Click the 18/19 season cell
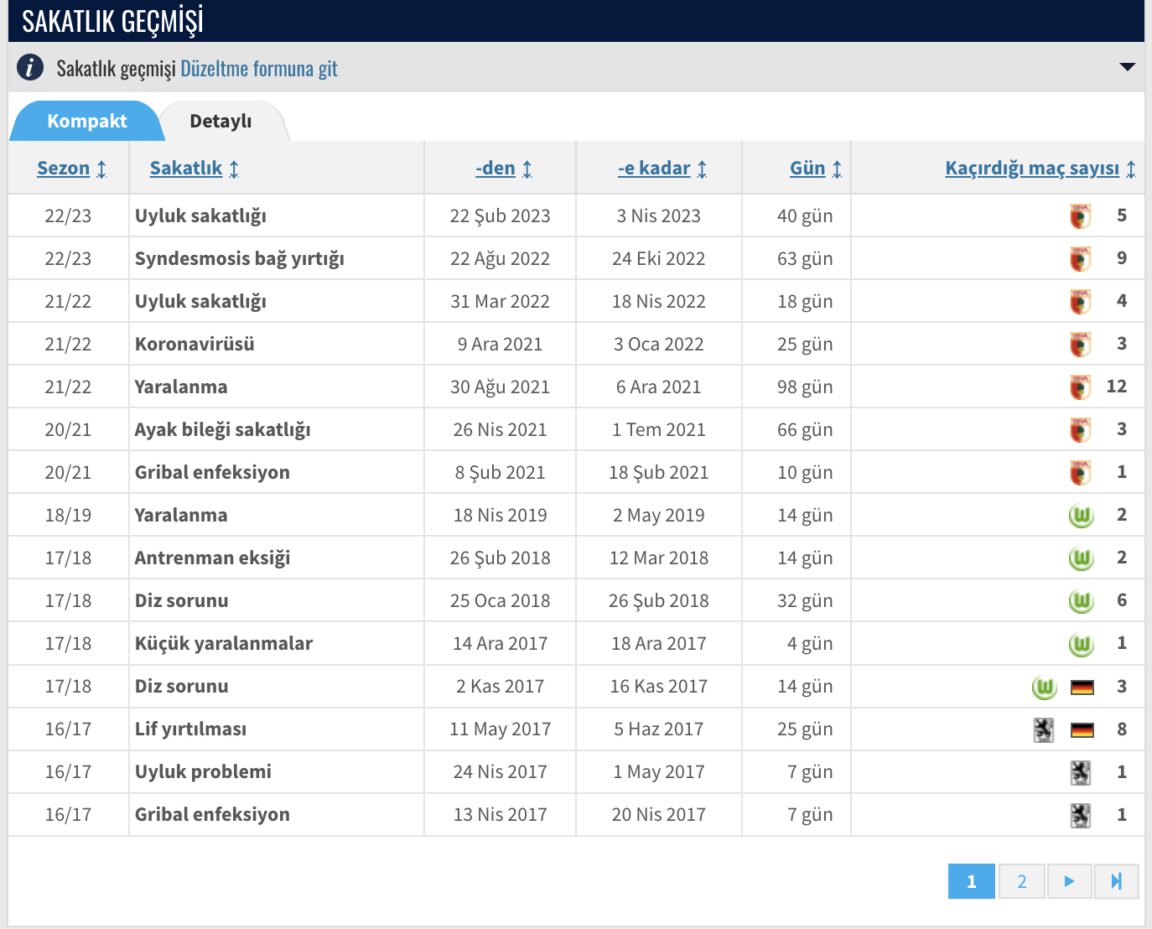The image size is (1152, 929). (x=68, y=516)
